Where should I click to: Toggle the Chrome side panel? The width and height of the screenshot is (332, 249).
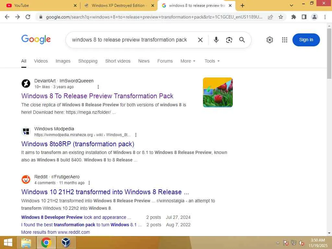tap(304, 17)
